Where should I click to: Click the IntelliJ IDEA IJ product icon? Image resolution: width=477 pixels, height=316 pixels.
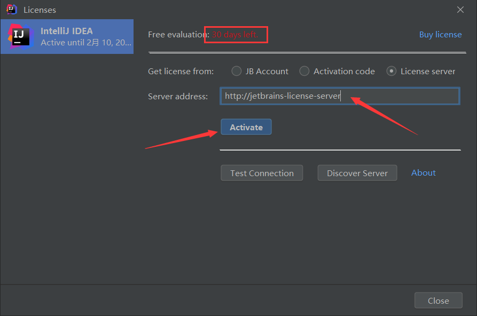click(20, 37)
